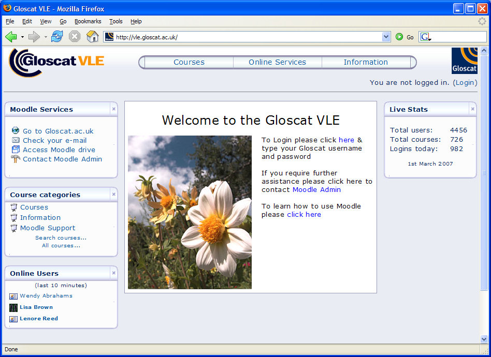Viewport: 491px width, 357px height.
Task: Open the Moodle Support category link
Action: coord(48,228)
